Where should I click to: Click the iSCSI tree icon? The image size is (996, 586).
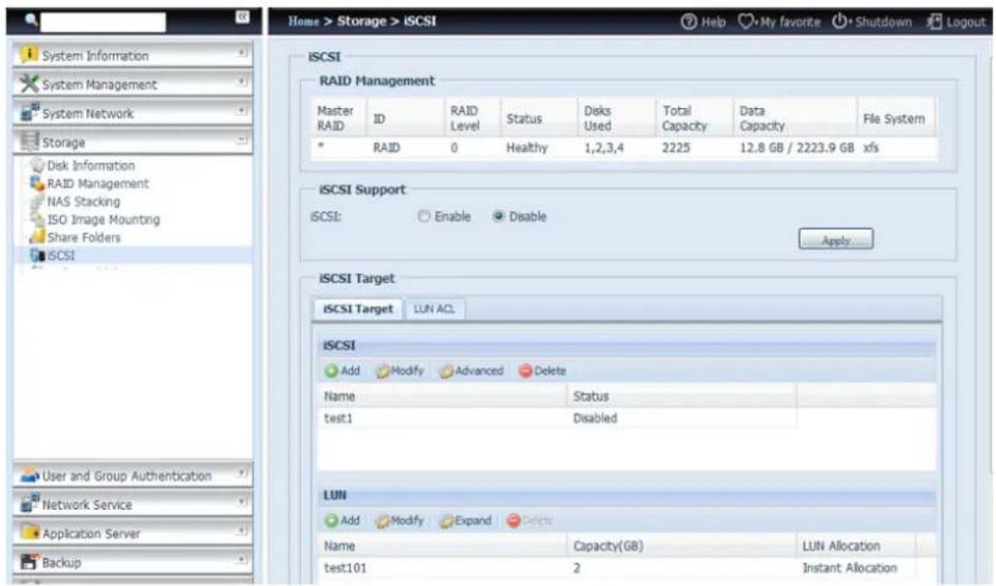click(37, 255)
